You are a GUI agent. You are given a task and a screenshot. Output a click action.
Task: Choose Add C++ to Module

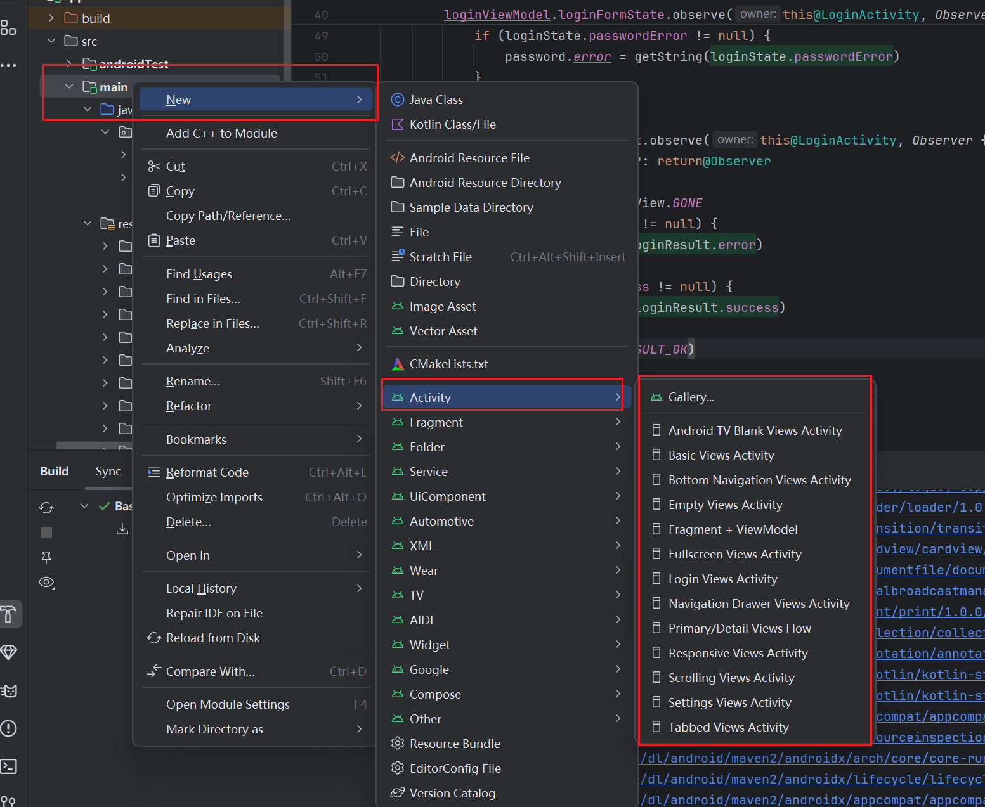click(x=256, y=133)
